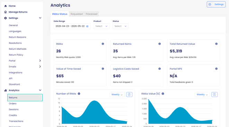
Task: Select Returns under Analytics
Action: tap(25, 98)
